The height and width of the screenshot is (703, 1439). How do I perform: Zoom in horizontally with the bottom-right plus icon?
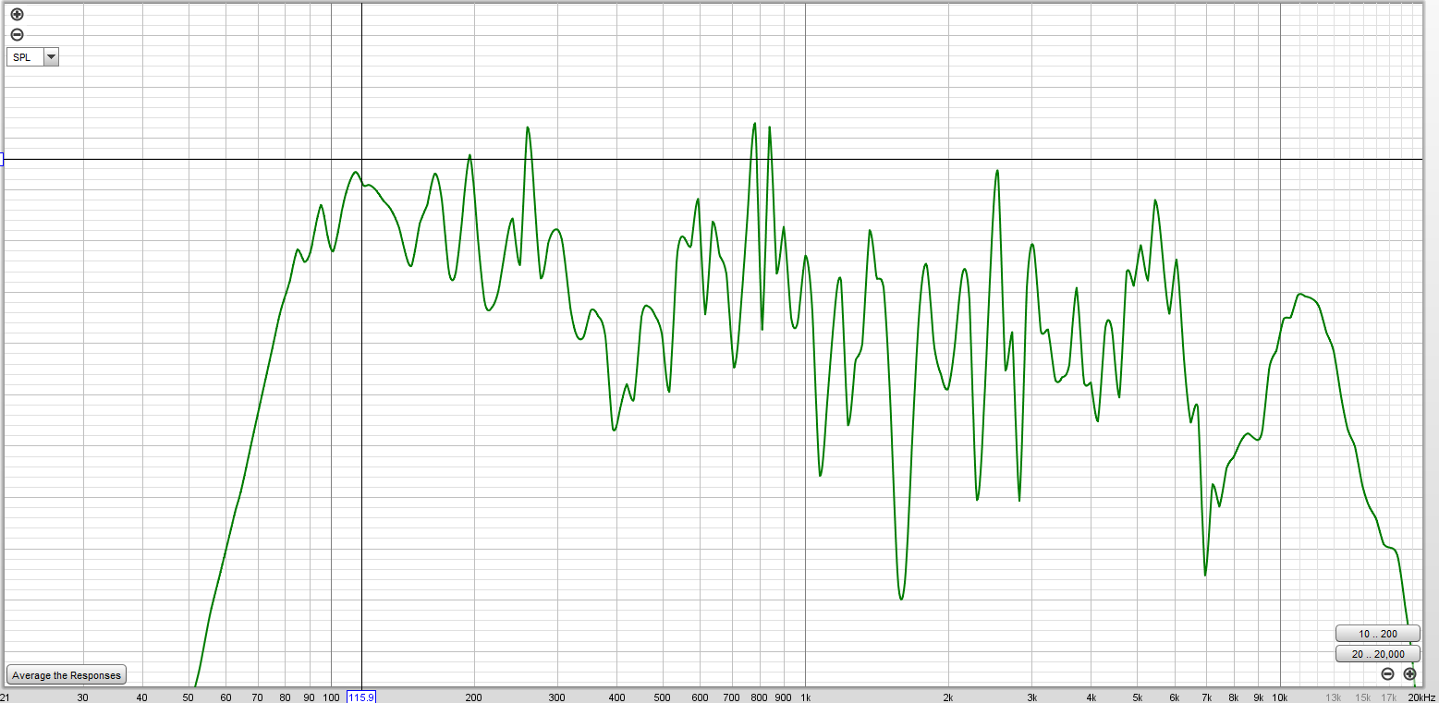pyautogui.click(x=1409, y=673)
